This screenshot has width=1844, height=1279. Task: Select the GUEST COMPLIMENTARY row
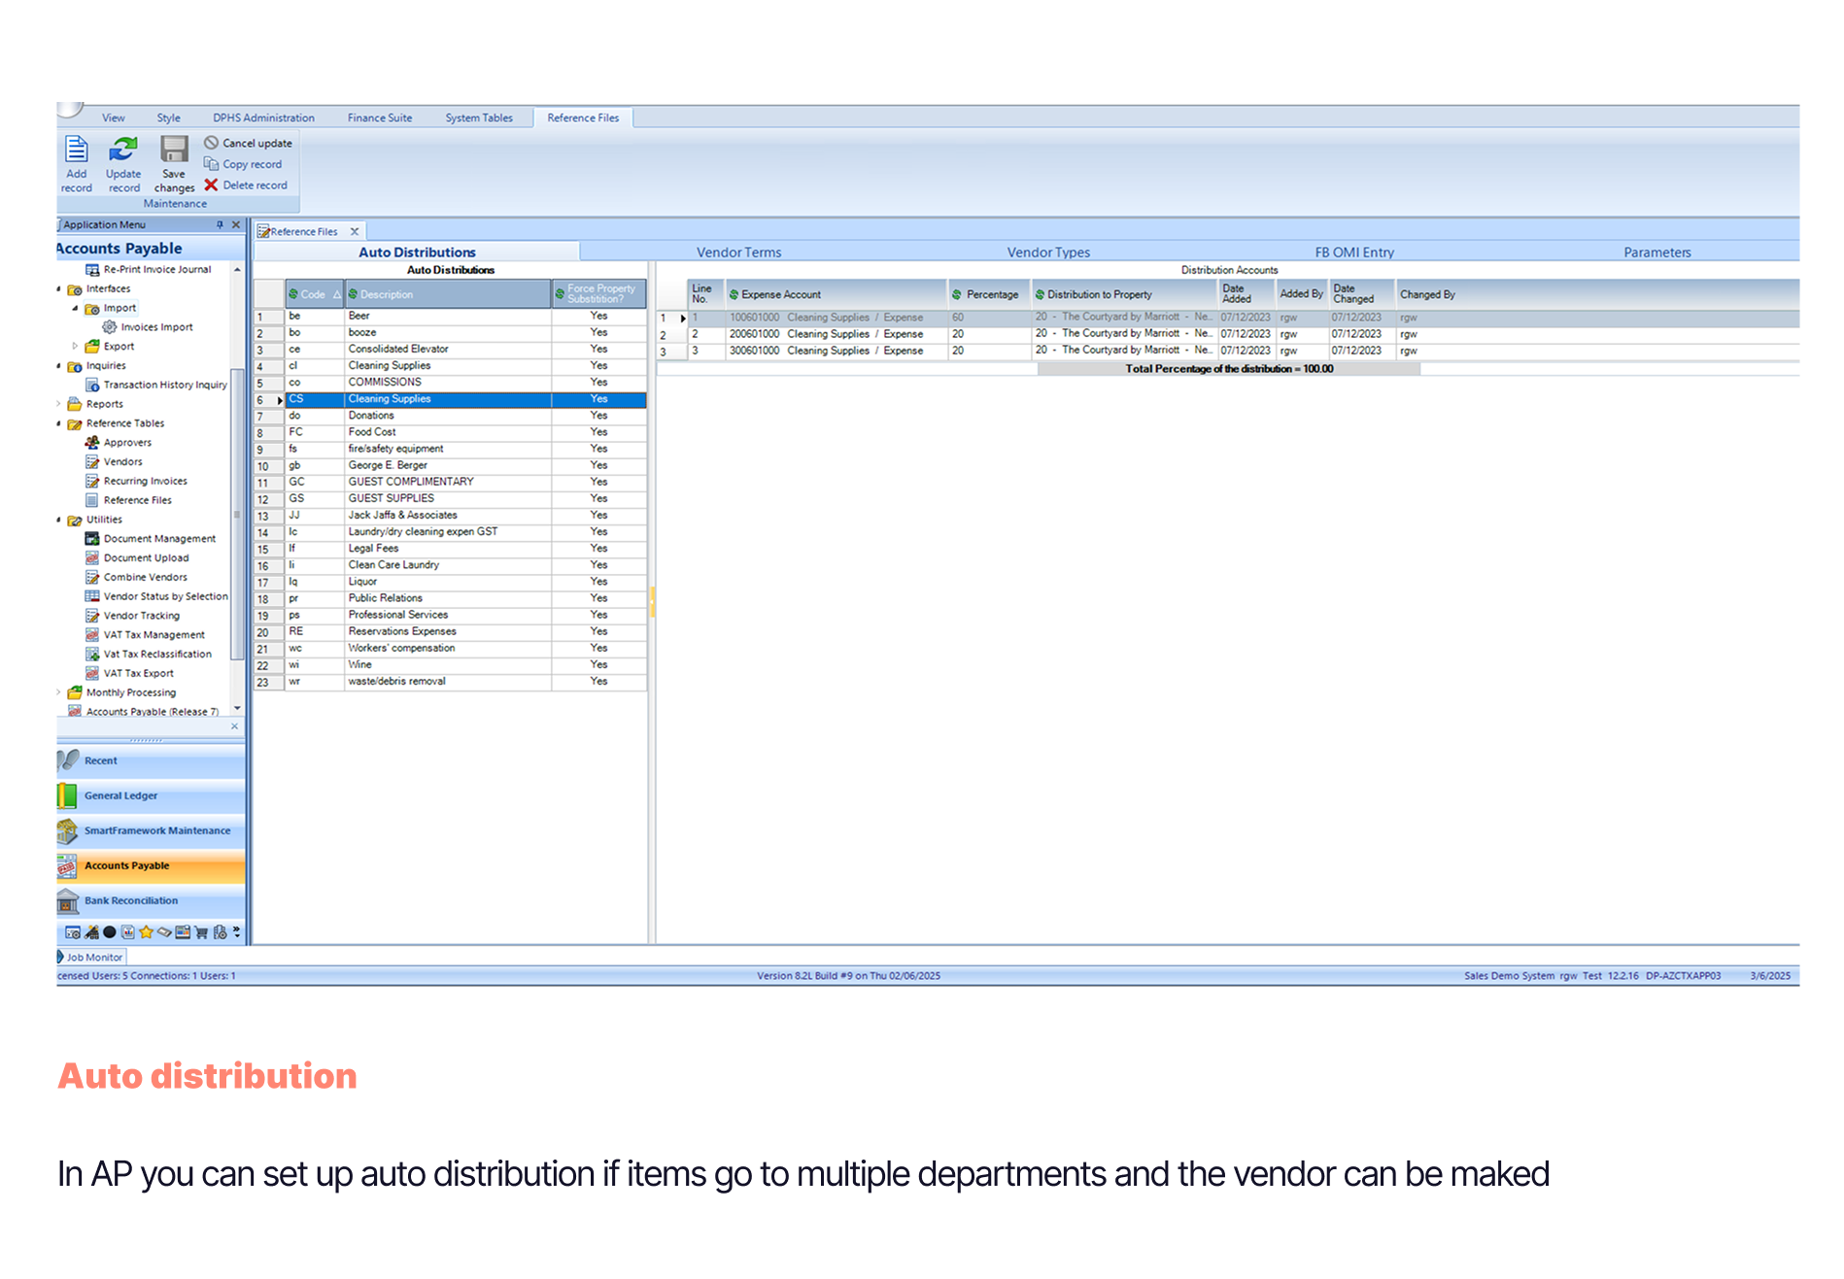tap(450, 482)
